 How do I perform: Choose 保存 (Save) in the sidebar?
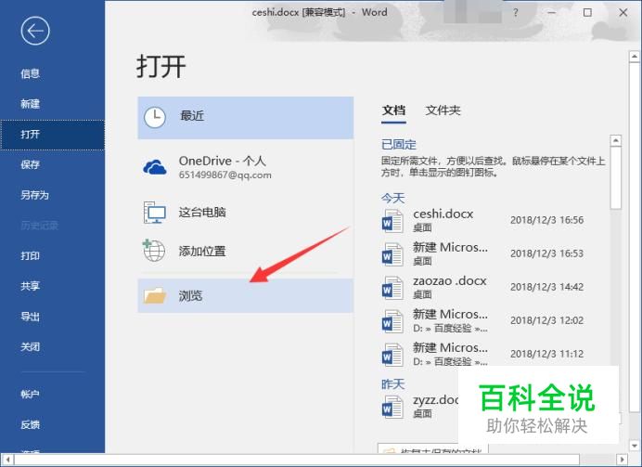(x=52, y=164)
